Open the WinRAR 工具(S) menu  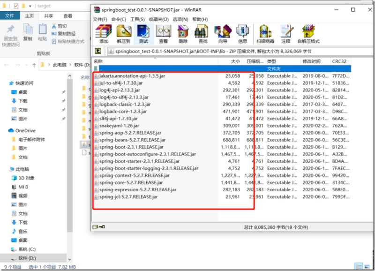(137, 19)
